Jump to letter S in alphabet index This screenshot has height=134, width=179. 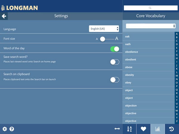tap(177, 96)
